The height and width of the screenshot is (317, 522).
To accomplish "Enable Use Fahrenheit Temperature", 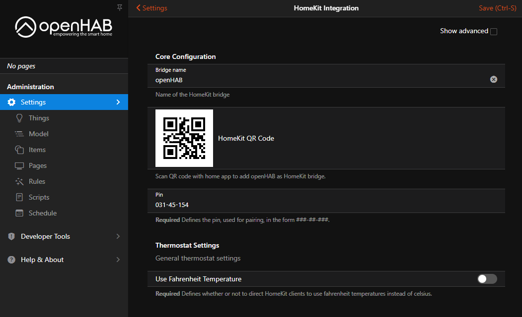I will click(x=487, y=279).
